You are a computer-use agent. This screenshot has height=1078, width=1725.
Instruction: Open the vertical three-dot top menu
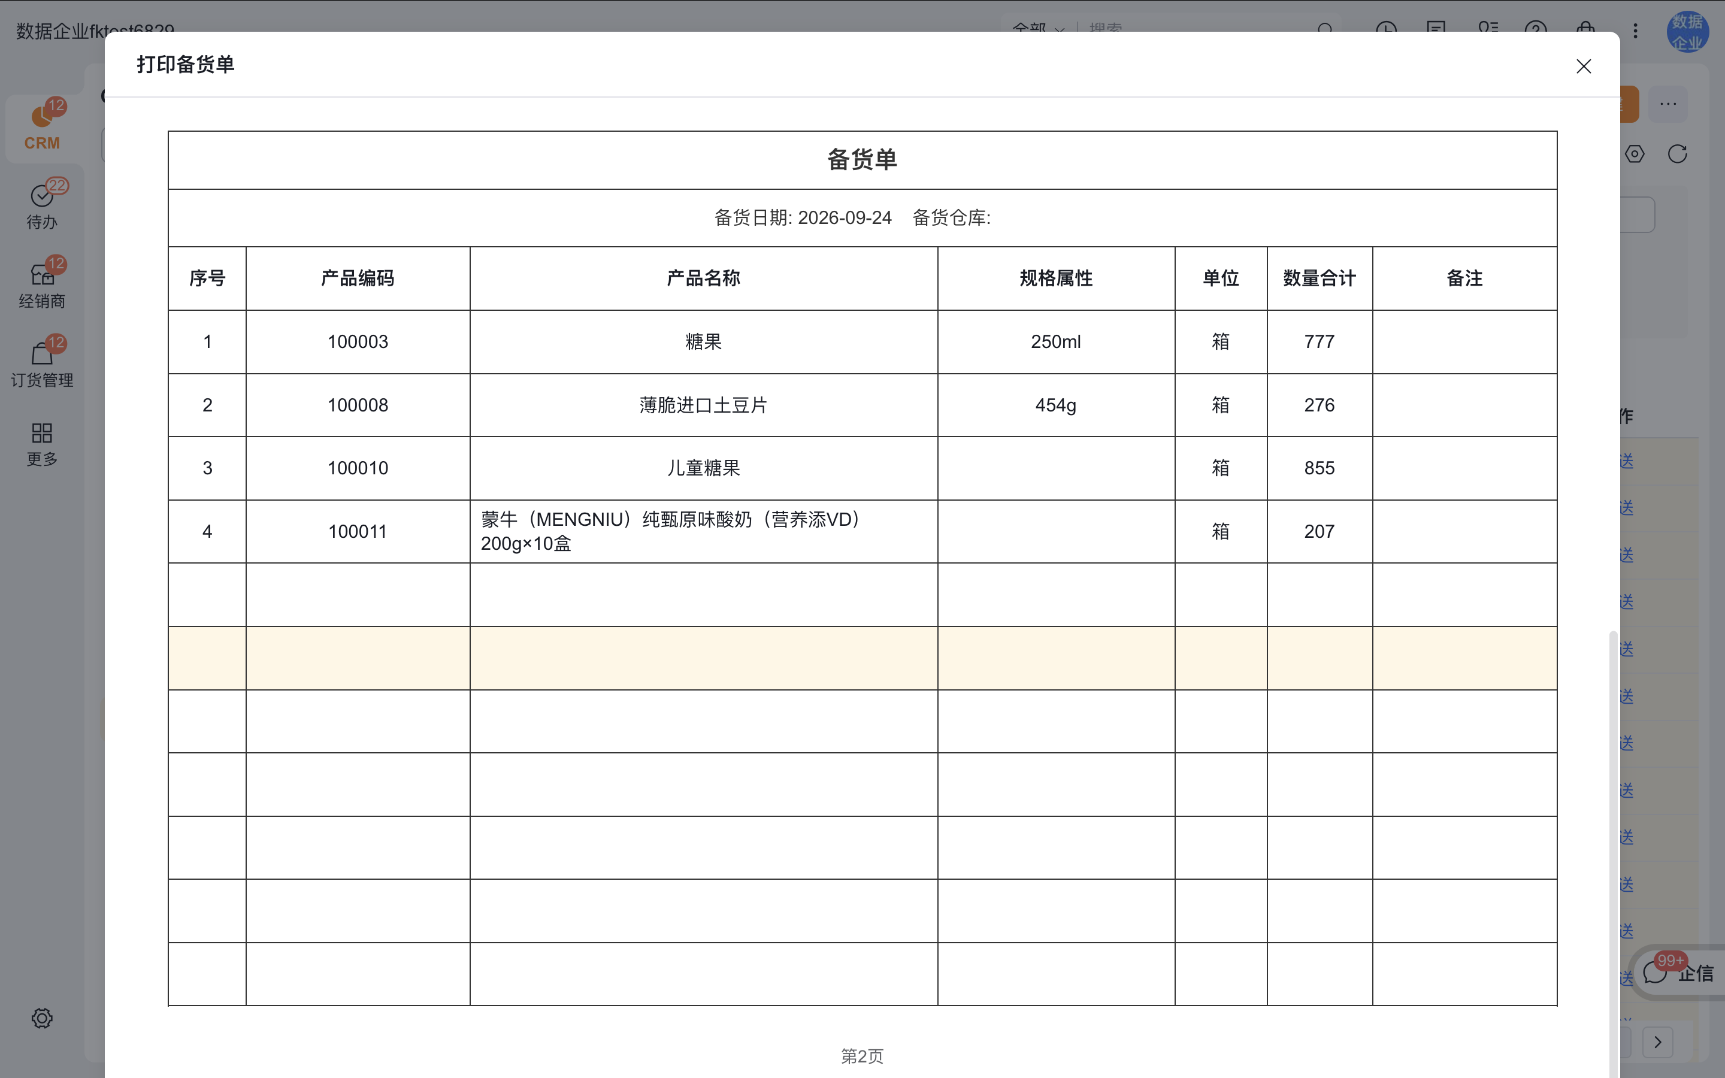pyautogui.click(x=1636, y=31)
